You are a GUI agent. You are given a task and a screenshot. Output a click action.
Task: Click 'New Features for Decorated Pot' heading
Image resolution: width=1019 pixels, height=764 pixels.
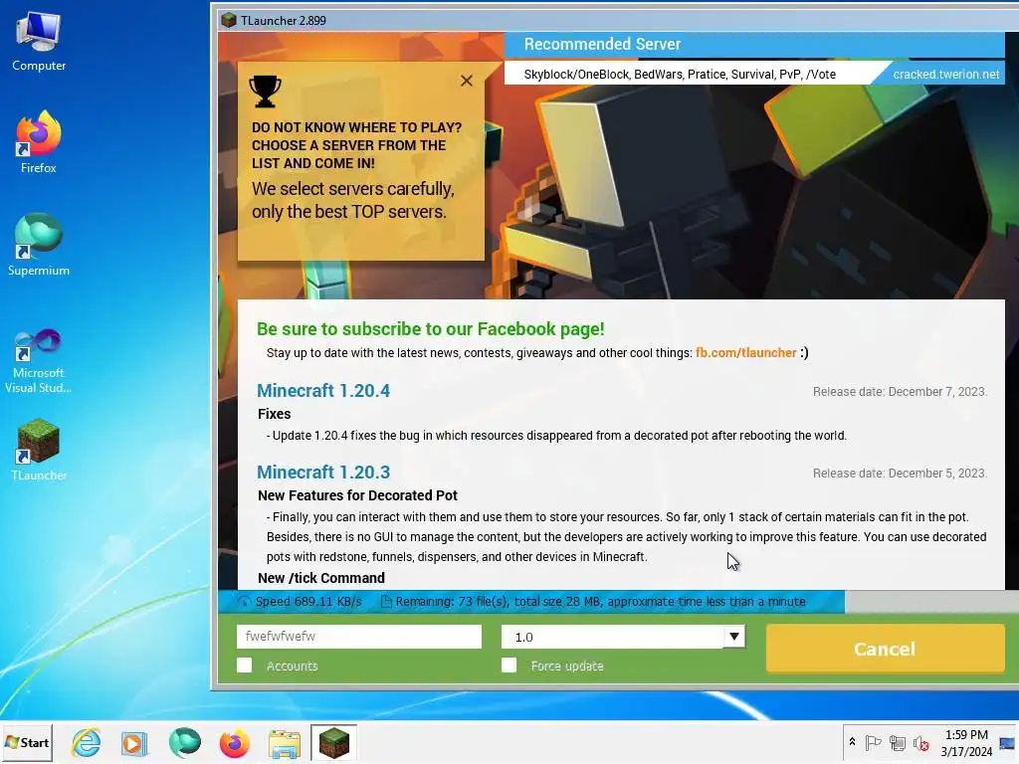[x=357, y=495]
